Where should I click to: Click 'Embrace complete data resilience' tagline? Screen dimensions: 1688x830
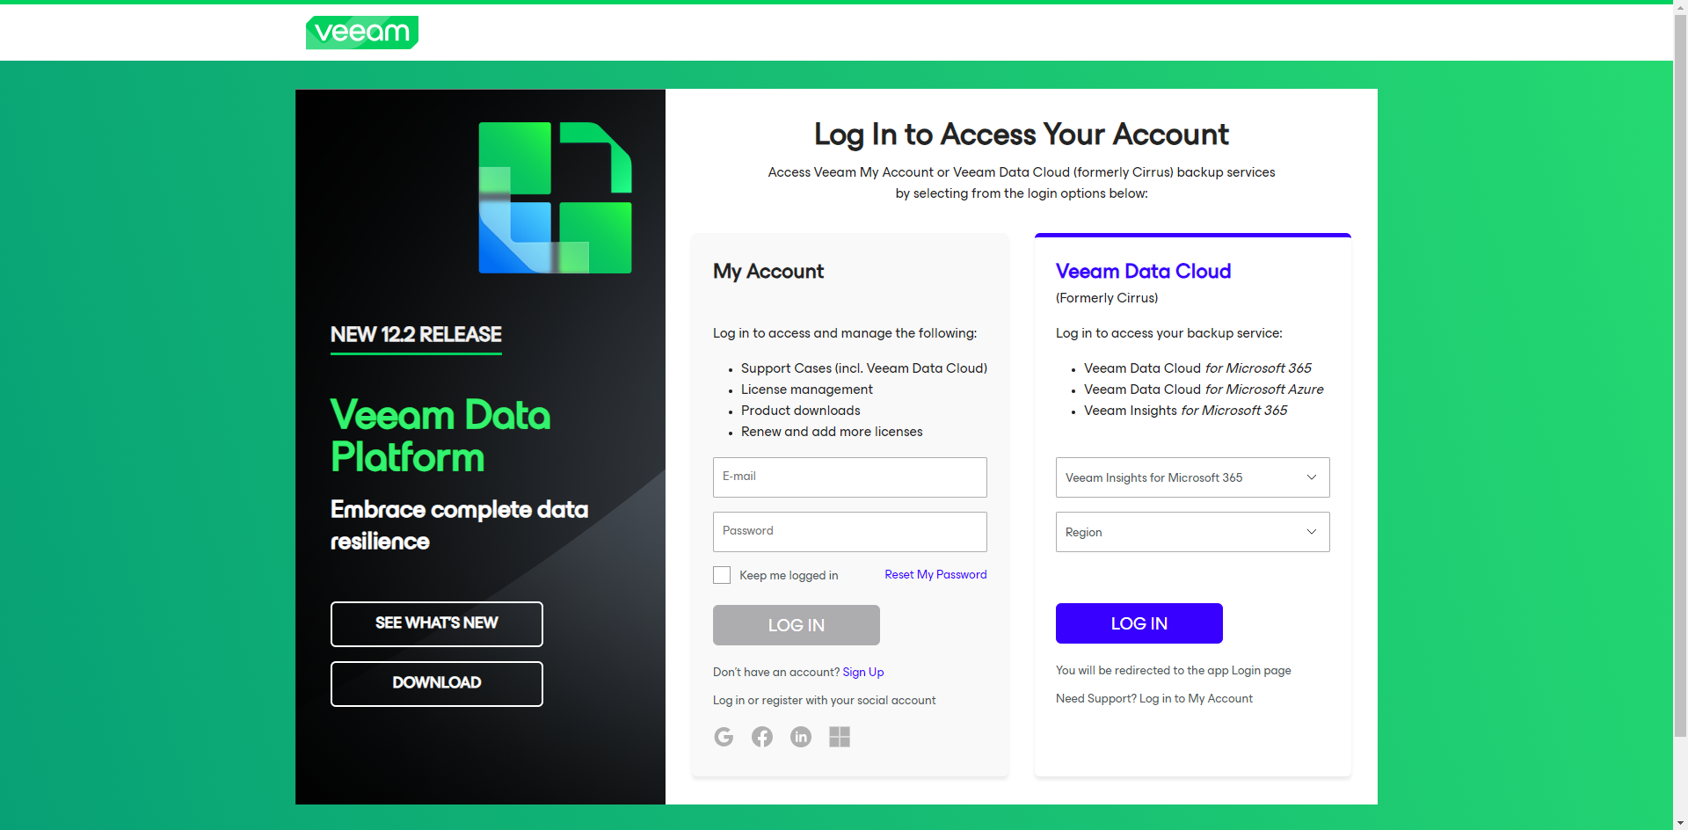click(459, 525)
